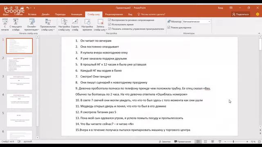
Task: Switch to Normal view icon in status bar
Action: (198, 142)
